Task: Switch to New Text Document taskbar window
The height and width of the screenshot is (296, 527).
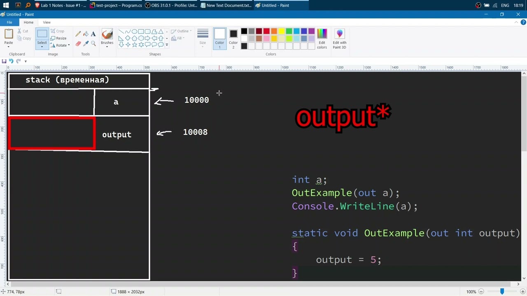Action: [x=226, y=5]
